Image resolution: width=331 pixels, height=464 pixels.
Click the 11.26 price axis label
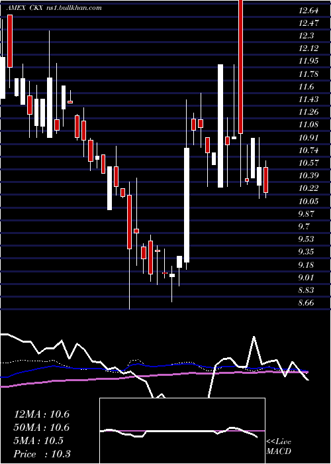308,112
